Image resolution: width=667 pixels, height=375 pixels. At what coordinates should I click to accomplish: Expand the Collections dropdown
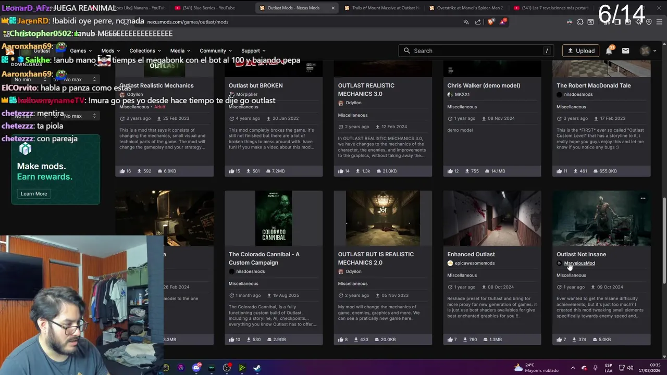[x=145, y=51]
